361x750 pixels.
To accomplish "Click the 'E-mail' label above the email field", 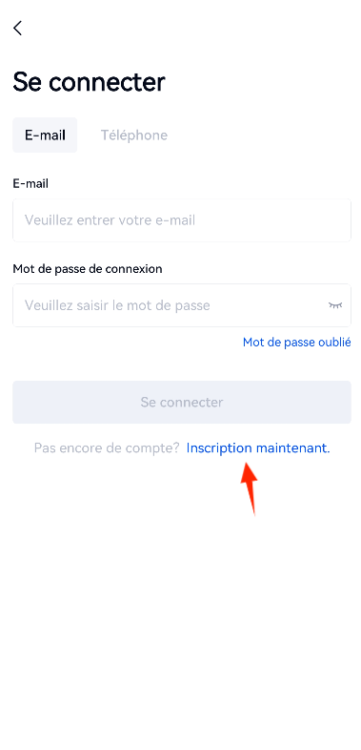I will click(30, 183).
